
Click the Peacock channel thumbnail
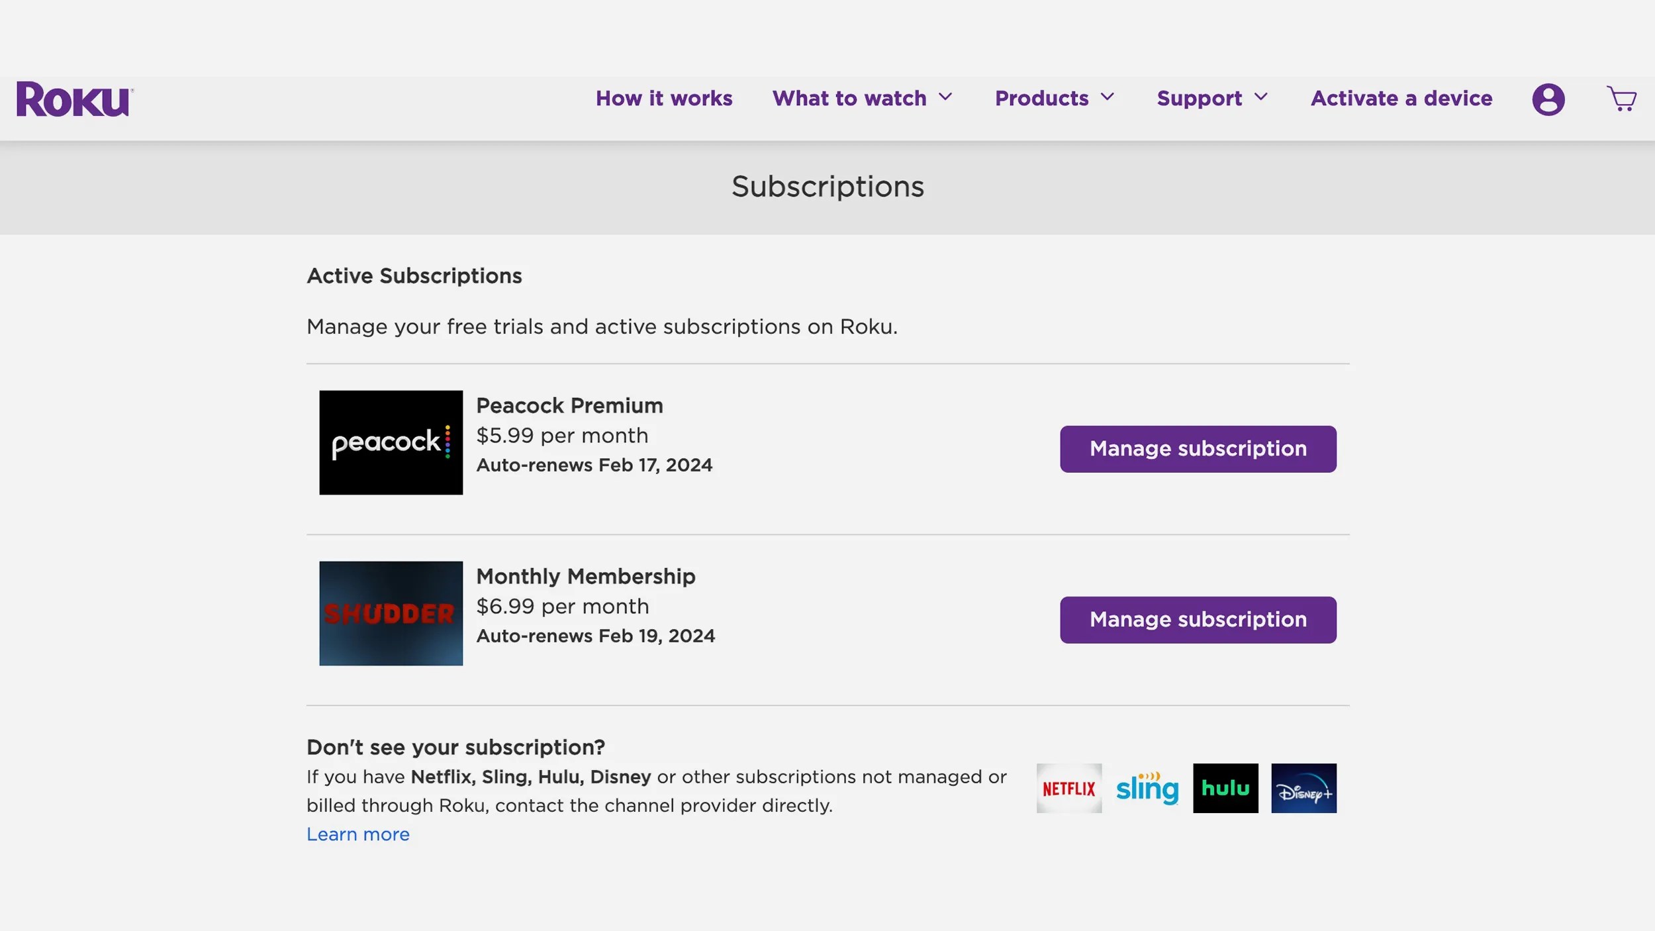click(x=391, y=442)
